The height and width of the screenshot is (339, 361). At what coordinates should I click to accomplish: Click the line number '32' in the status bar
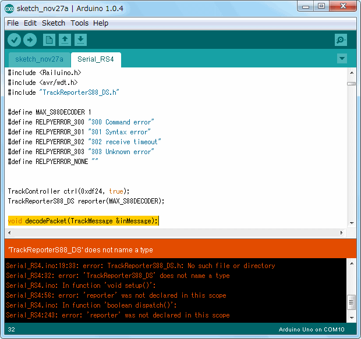(x=11, y=330)
